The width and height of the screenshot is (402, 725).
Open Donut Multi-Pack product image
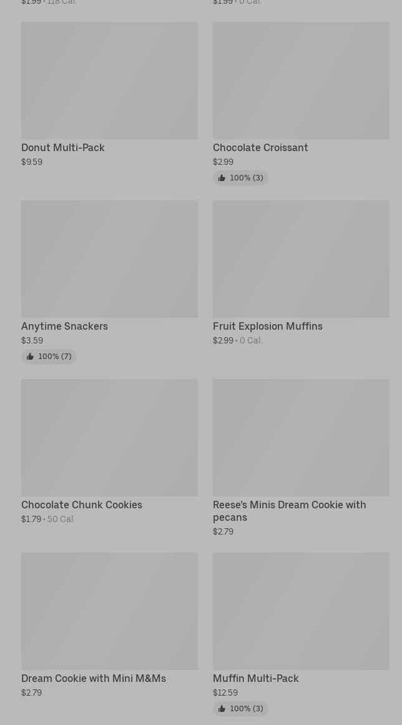click(x=109, y=81)
